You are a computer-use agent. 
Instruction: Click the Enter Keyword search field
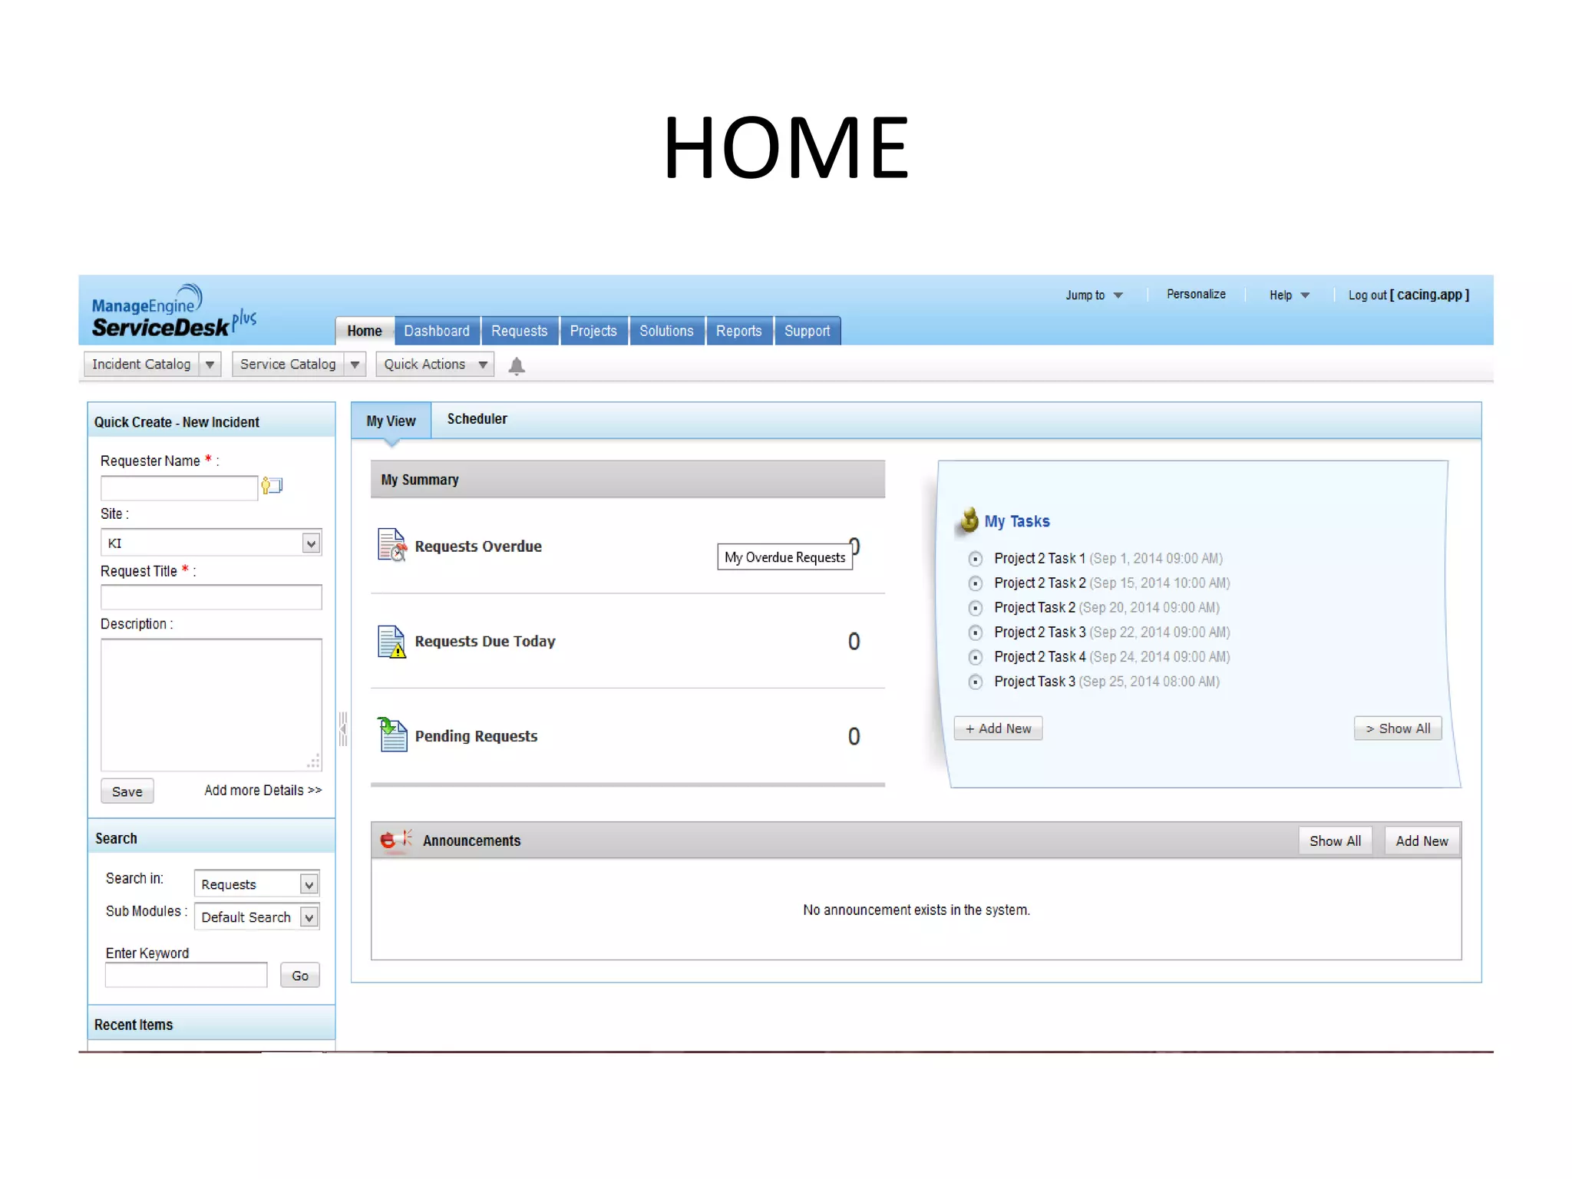click(x=186, y=976)
